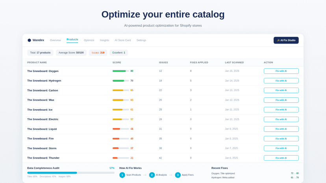Select The Snowboard: Fire product name
Image resolution: width=326 pixels, height=183 pixels.
pos(40,139)
